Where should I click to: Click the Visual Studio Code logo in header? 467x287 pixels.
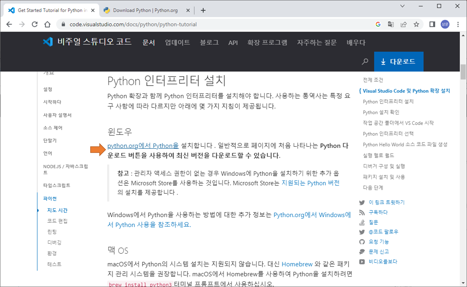click(48, 42)
